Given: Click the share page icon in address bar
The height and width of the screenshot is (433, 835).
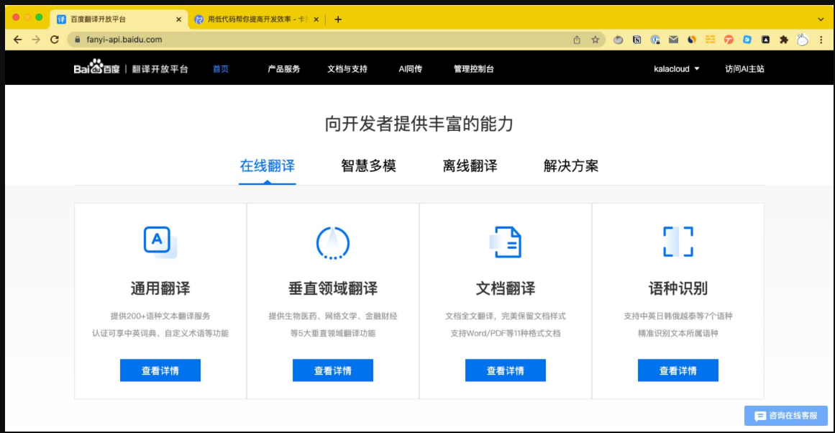Looking at the screenshot, I should coord(577,40).
